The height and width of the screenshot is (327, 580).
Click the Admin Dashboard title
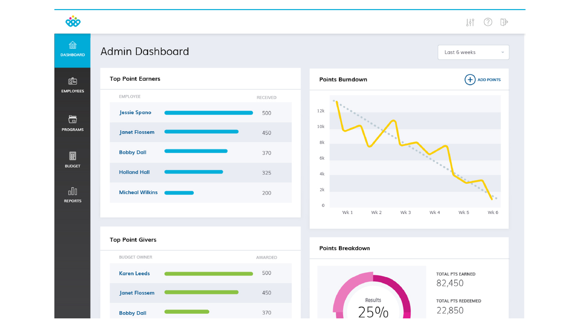[145, 52]
